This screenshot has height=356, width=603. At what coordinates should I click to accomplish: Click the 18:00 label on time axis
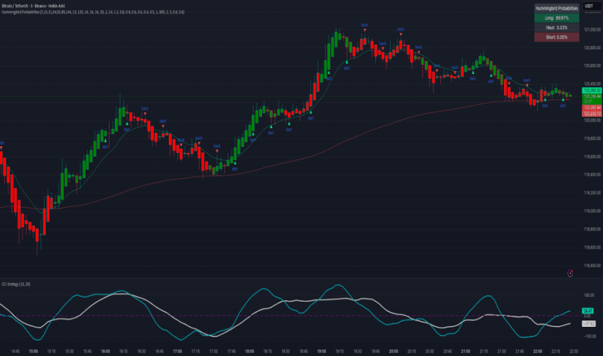pyautogui.click(x=250, y=350)
